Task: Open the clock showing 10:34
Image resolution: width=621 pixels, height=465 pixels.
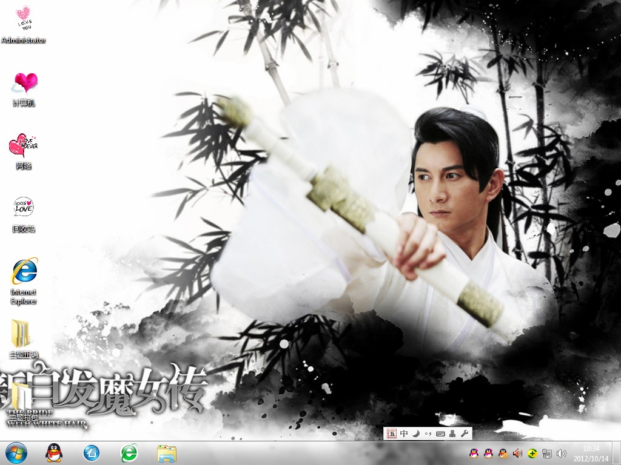Action: [x=591, y=453]
